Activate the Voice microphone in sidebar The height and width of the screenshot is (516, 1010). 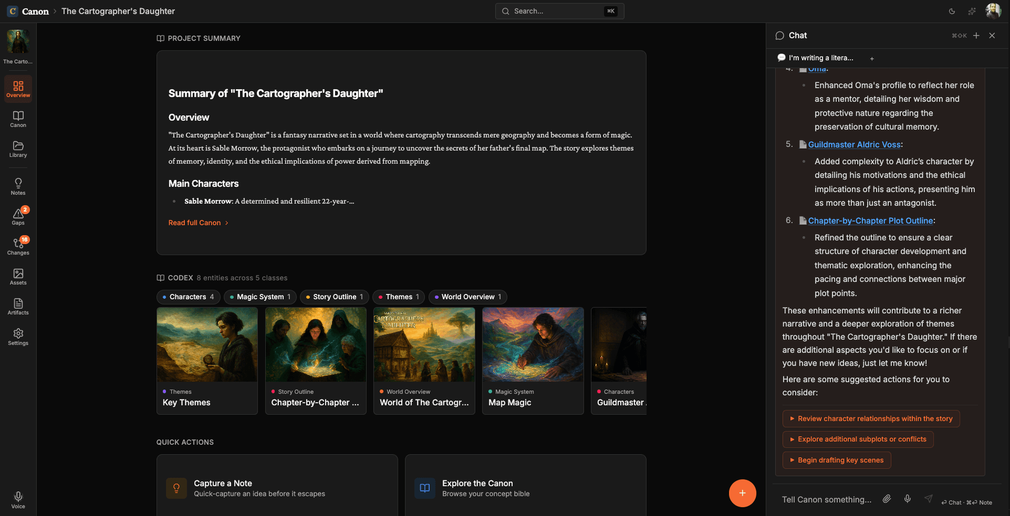[x=18, y=500]
